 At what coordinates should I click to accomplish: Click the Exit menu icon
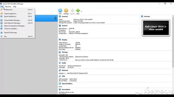[1, 36]
